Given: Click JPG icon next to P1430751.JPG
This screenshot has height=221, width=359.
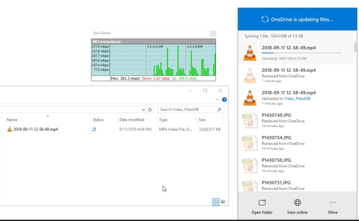Looking at the screenshot, I should (250, 186).
